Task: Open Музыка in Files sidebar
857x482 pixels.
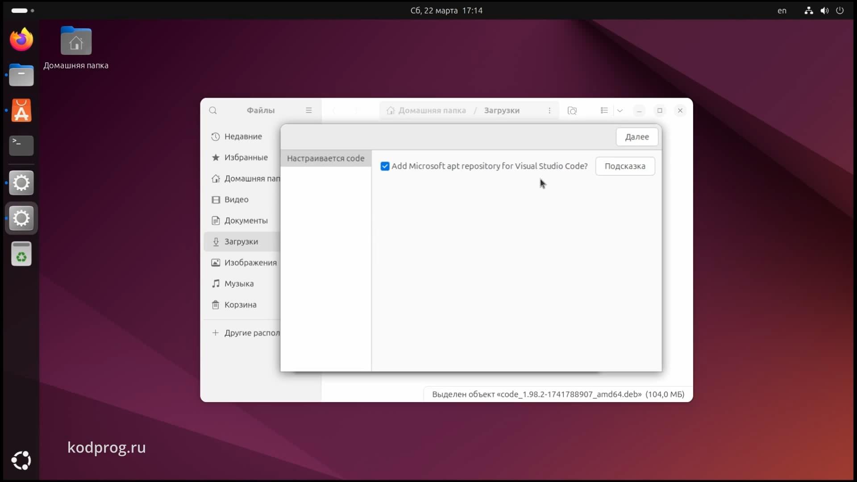Action: click(x=241, y=283)
